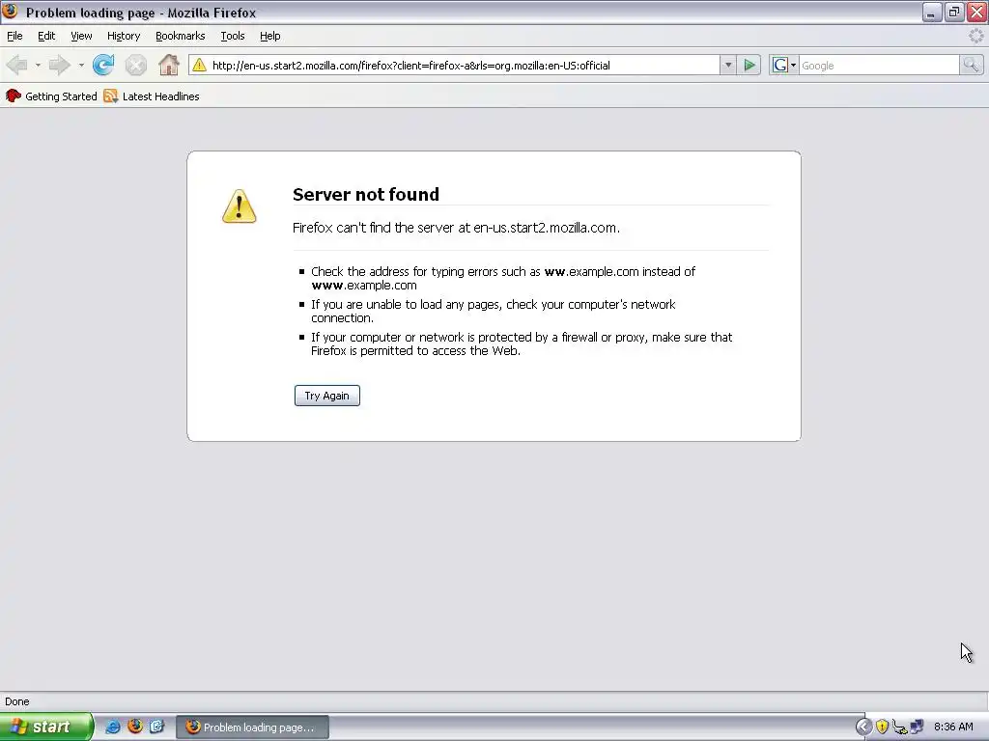Open the View menu
This screenshot has width=989, height=741.
point(81,36)
